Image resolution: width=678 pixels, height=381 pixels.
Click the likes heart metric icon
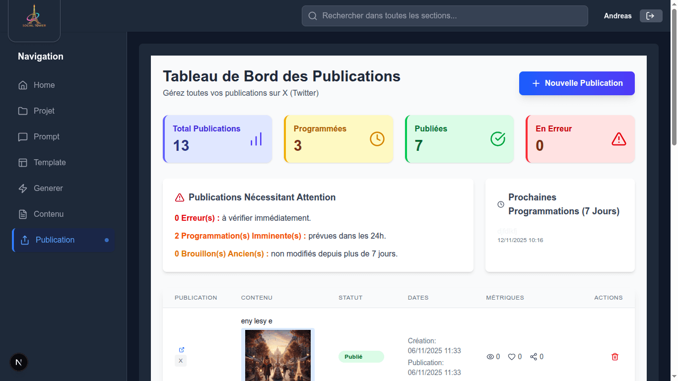click(512, 357)
